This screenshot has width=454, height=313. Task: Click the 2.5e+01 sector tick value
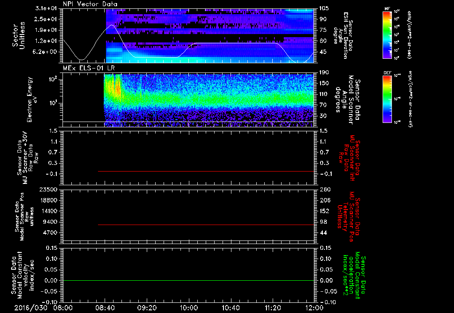point(46,19)
